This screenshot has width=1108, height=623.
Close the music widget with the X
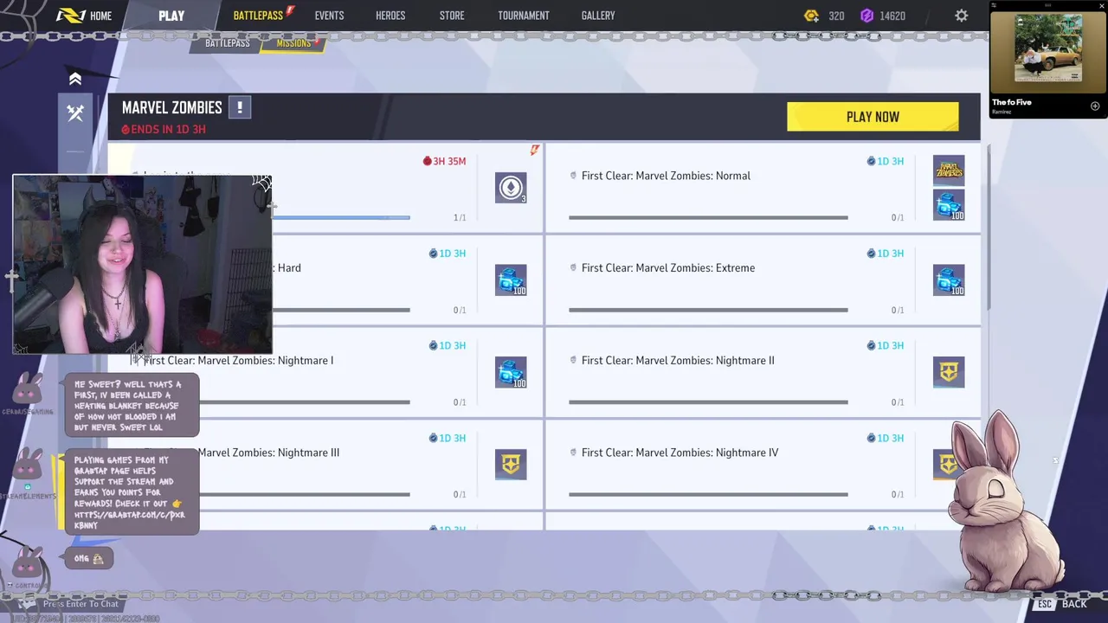[1101, 5]
